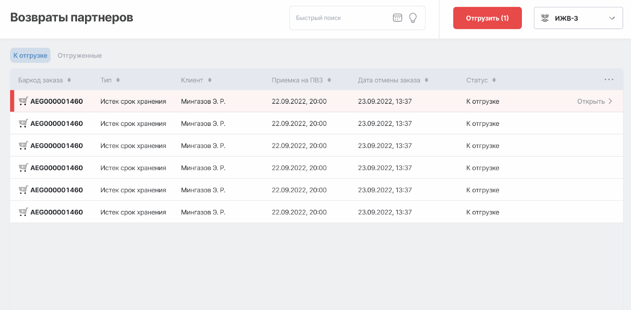Viewport: 631px width, 310px height.
Task: Switch to the Отгруженные tab
Action: [80, 56]
